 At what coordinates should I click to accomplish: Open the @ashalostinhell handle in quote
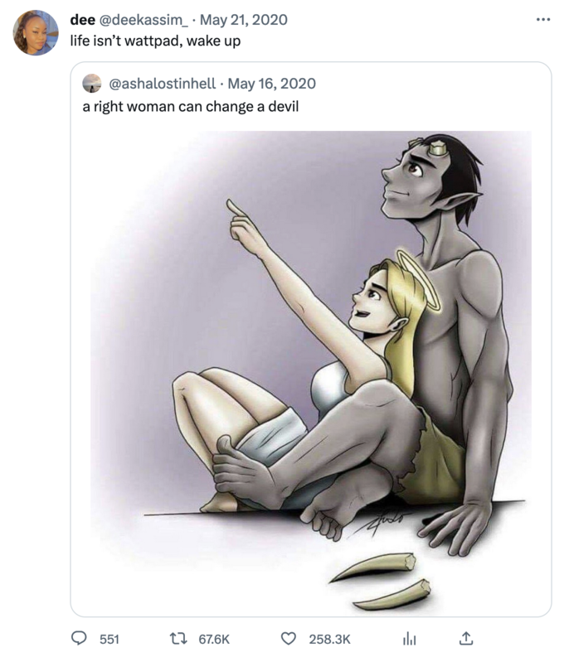click(x=163, y=84)
